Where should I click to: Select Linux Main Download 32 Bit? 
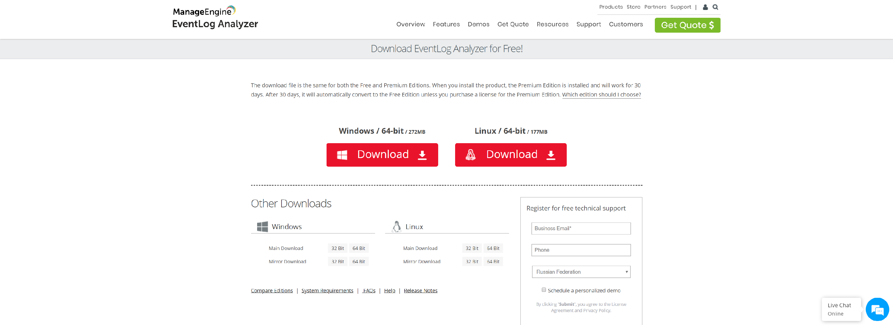click(x=472, y=248)
